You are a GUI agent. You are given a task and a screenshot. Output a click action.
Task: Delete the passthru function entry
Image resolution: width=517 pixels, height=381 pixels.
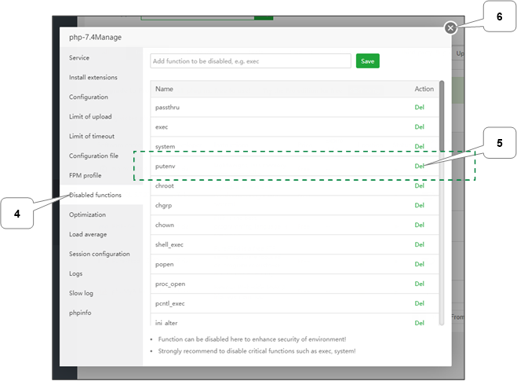pyautogui.click(x=419, y=108)
